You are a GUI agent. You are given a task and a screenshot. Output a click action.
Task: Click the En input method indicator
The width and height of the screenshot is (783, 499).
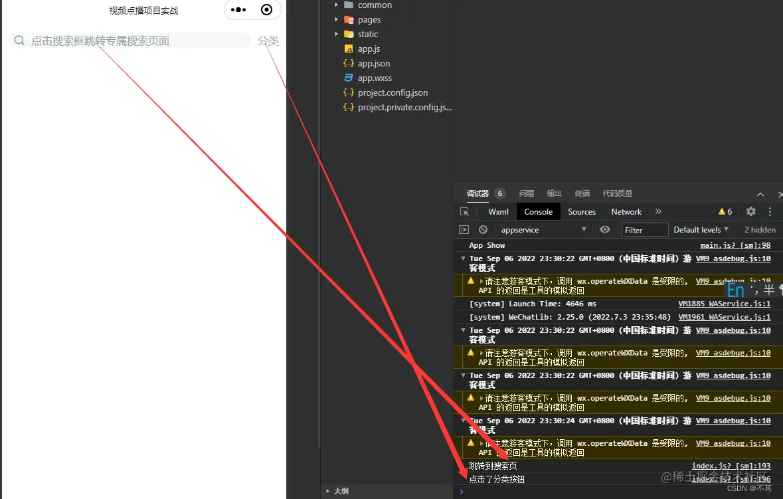[x=736, y=290]
